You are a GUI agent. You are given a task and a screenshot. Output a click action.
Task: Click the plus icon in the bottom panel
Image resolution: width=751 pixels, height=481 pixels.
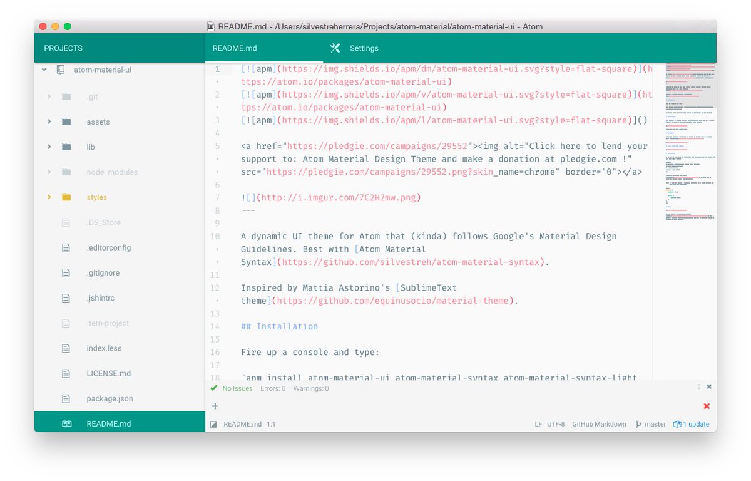[x=215, y=406]
